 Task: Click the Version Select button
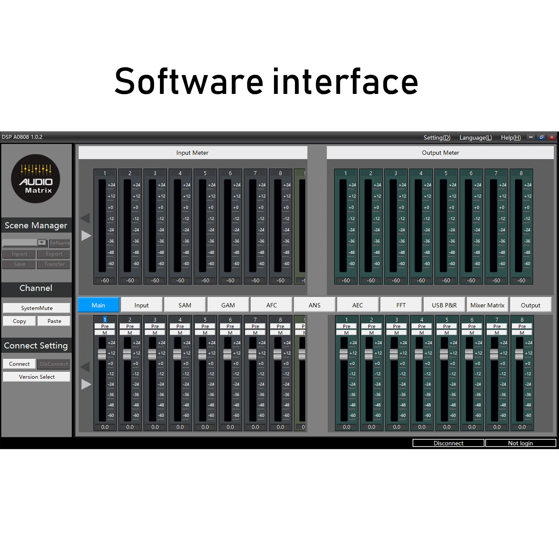point(36,377)
